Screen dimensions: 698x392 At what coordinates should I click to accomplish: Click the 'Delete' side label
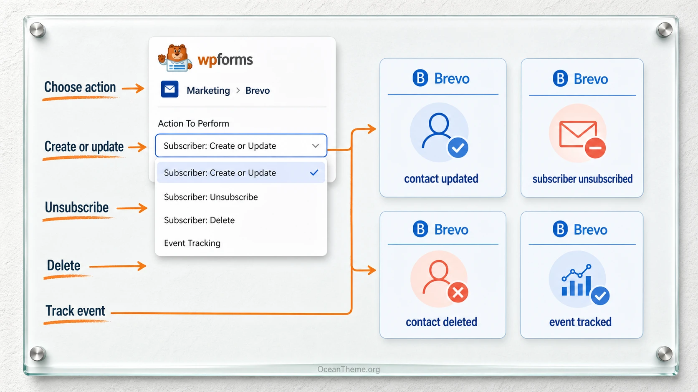[x=63, y=265]
